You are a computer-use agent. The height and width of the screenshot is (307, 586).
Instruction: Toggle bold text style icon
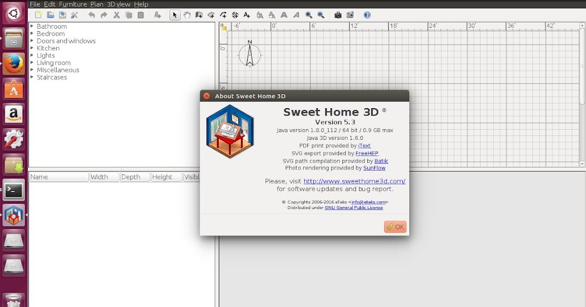pyautogui.click(x=284, y=15)
